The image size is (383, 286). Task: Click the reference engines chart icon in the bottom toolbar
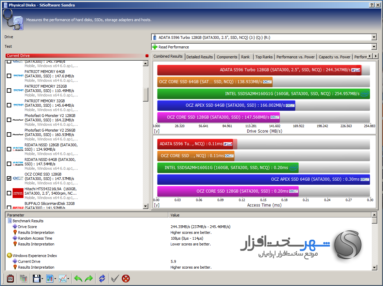click(x=23, y=279)
